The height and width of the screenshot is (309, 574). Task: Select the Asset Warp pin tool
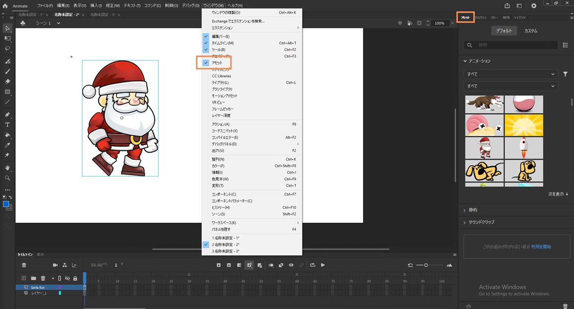7,155
